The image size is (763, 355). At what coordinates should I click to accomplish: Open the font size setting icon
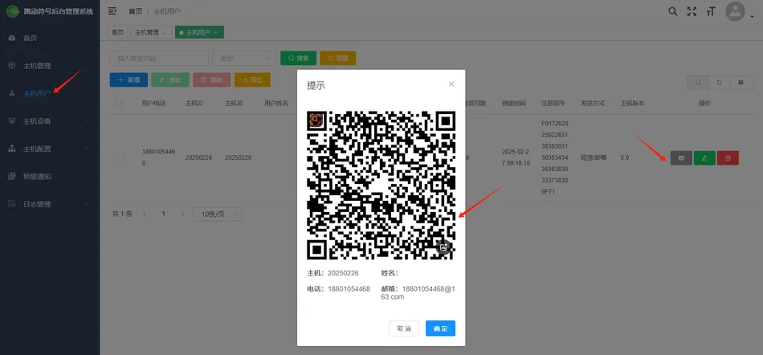coord(711,12)
